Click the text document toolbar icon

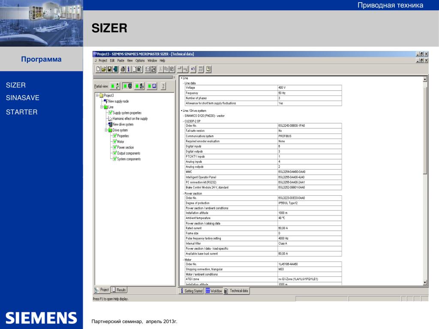click(x=139, y=69)
